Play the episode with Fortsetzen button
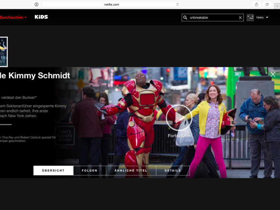The width and height of the screenshot is (280, 210). (179, 118)
